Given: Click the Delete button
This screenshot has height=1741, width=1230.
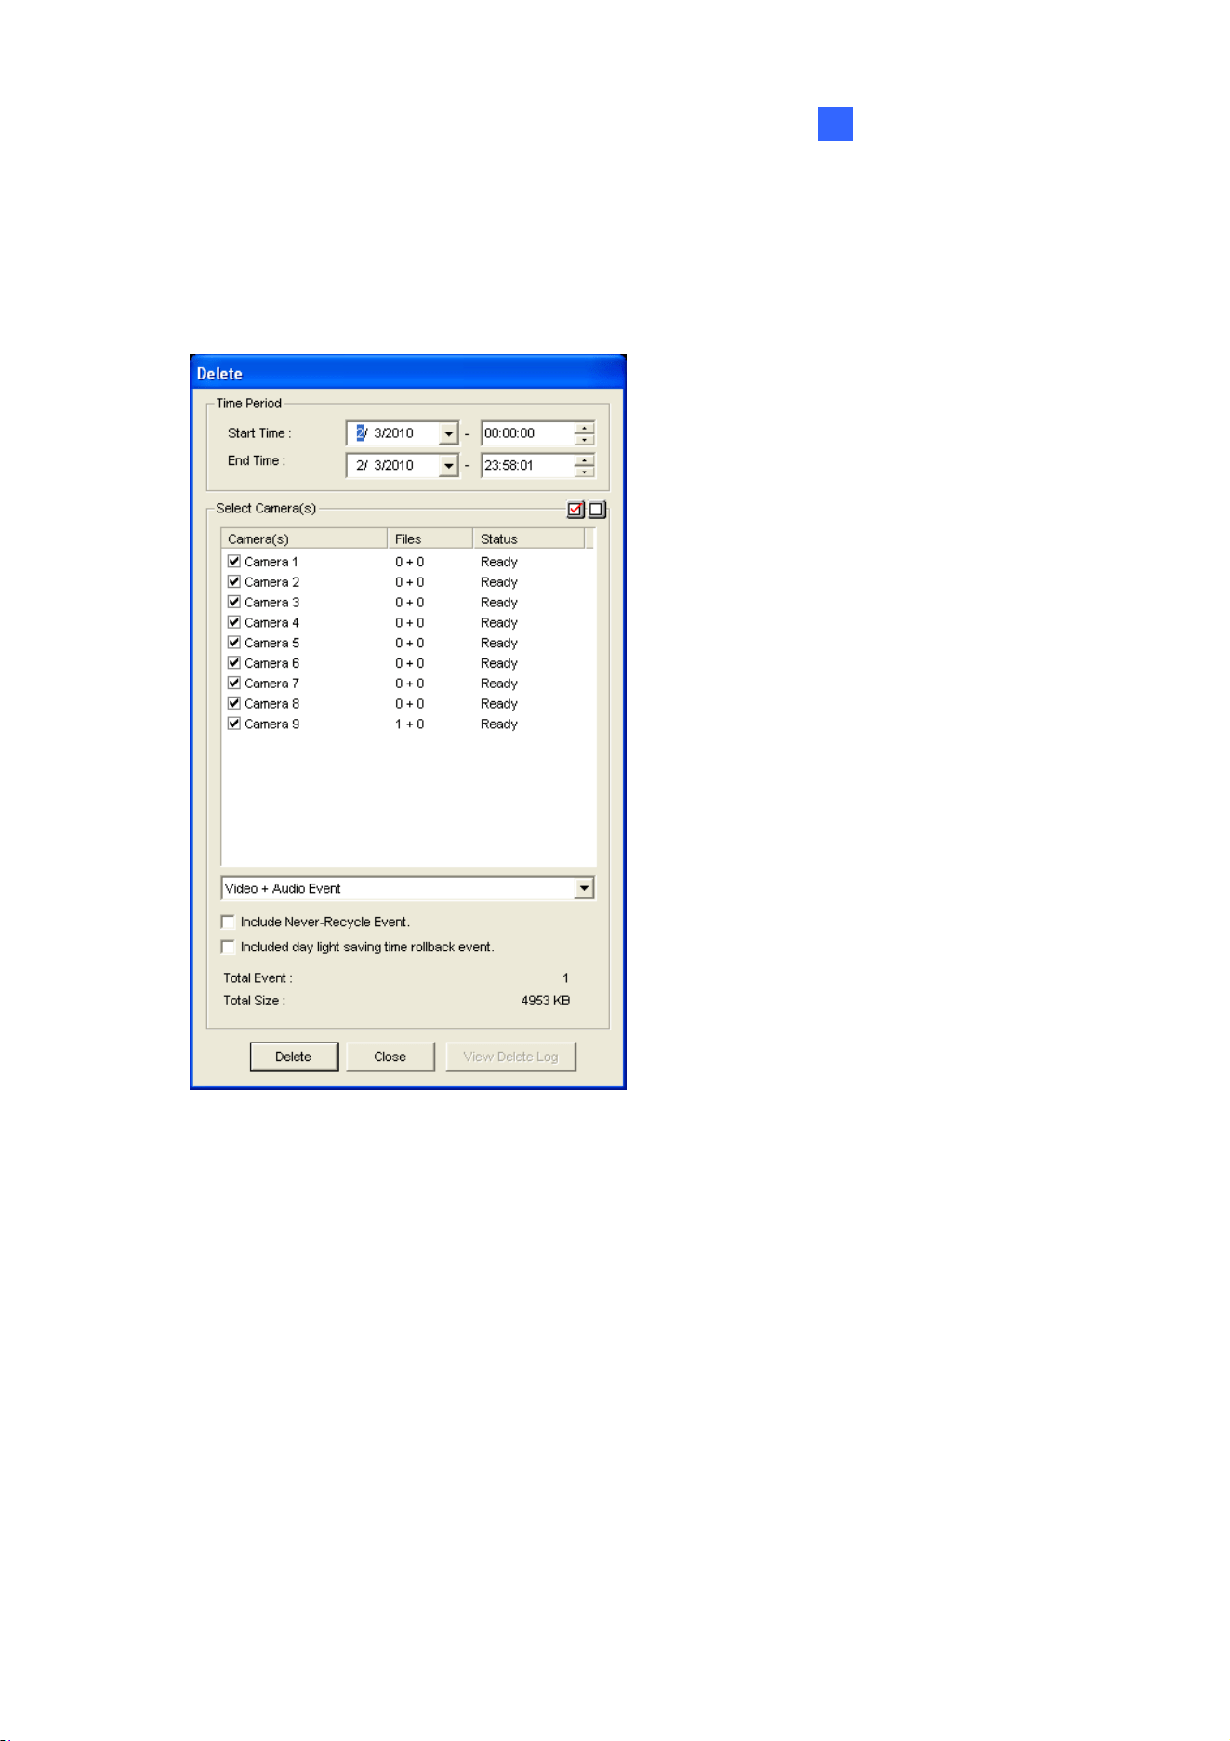Looking at the screenshot, I should click(294, 1057).
